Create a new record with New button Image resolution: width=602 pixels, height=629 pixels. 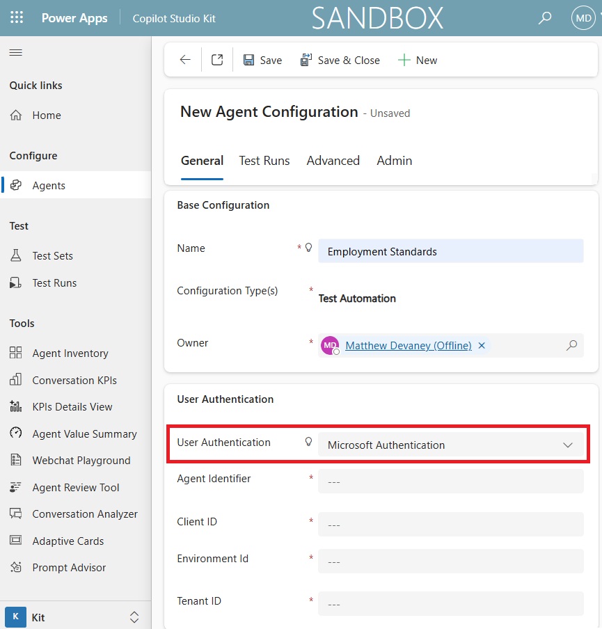point(418,61)
